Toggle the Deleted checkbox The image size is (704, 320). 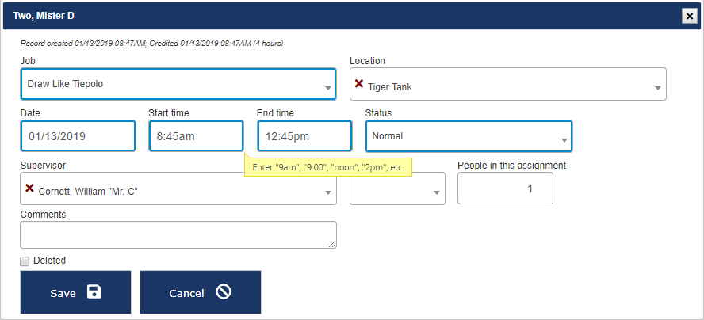tap(25, 261)
